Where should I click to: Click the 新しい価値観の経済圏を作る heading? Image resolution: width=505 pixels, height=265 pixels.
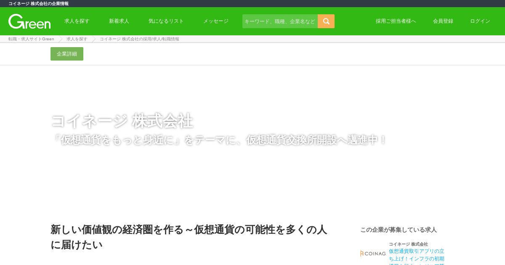coord(189,237)
